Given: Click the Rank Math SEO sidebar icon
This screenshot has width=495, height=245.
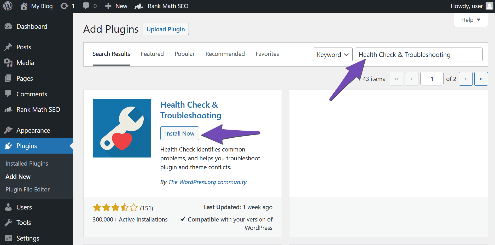Looking at the screenshot, I should click(x=8, y=109).
